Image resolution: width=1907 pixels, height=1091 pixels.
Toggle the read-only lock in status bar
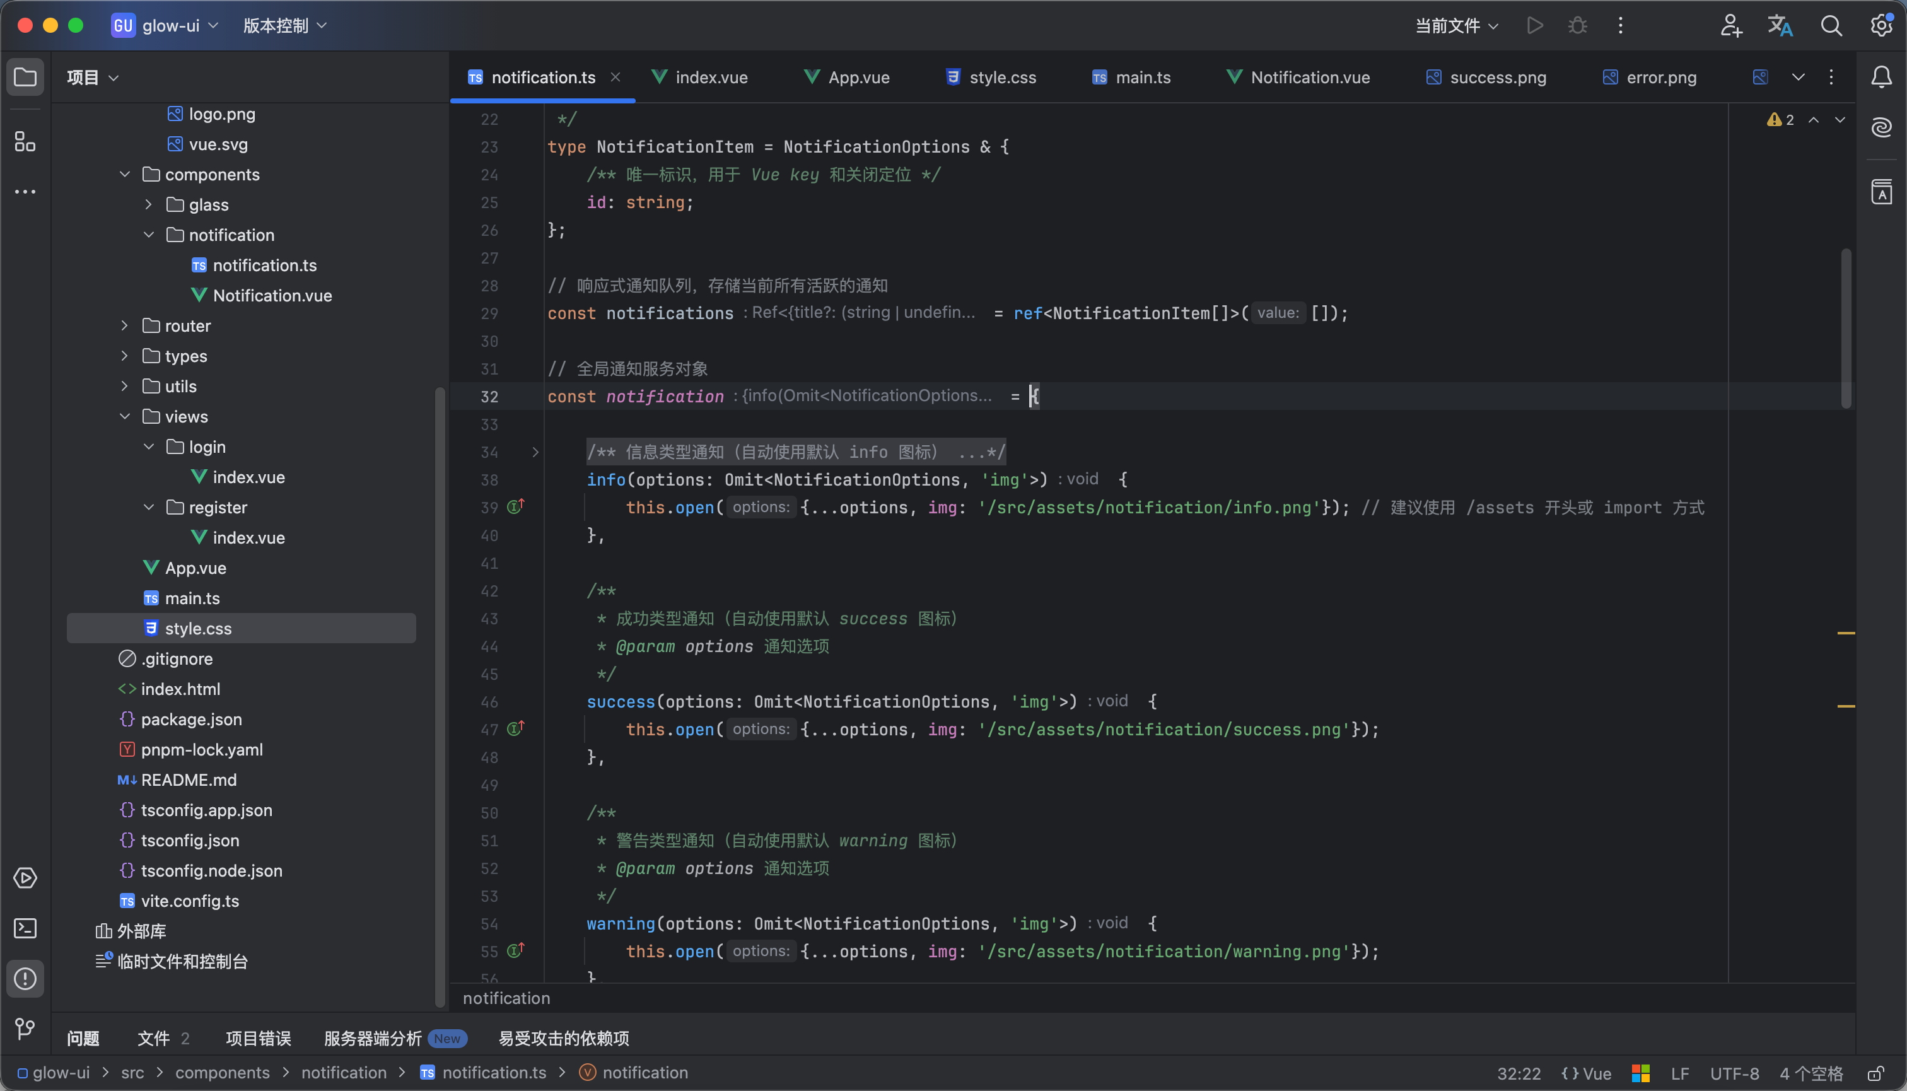pos(1875,1073)
